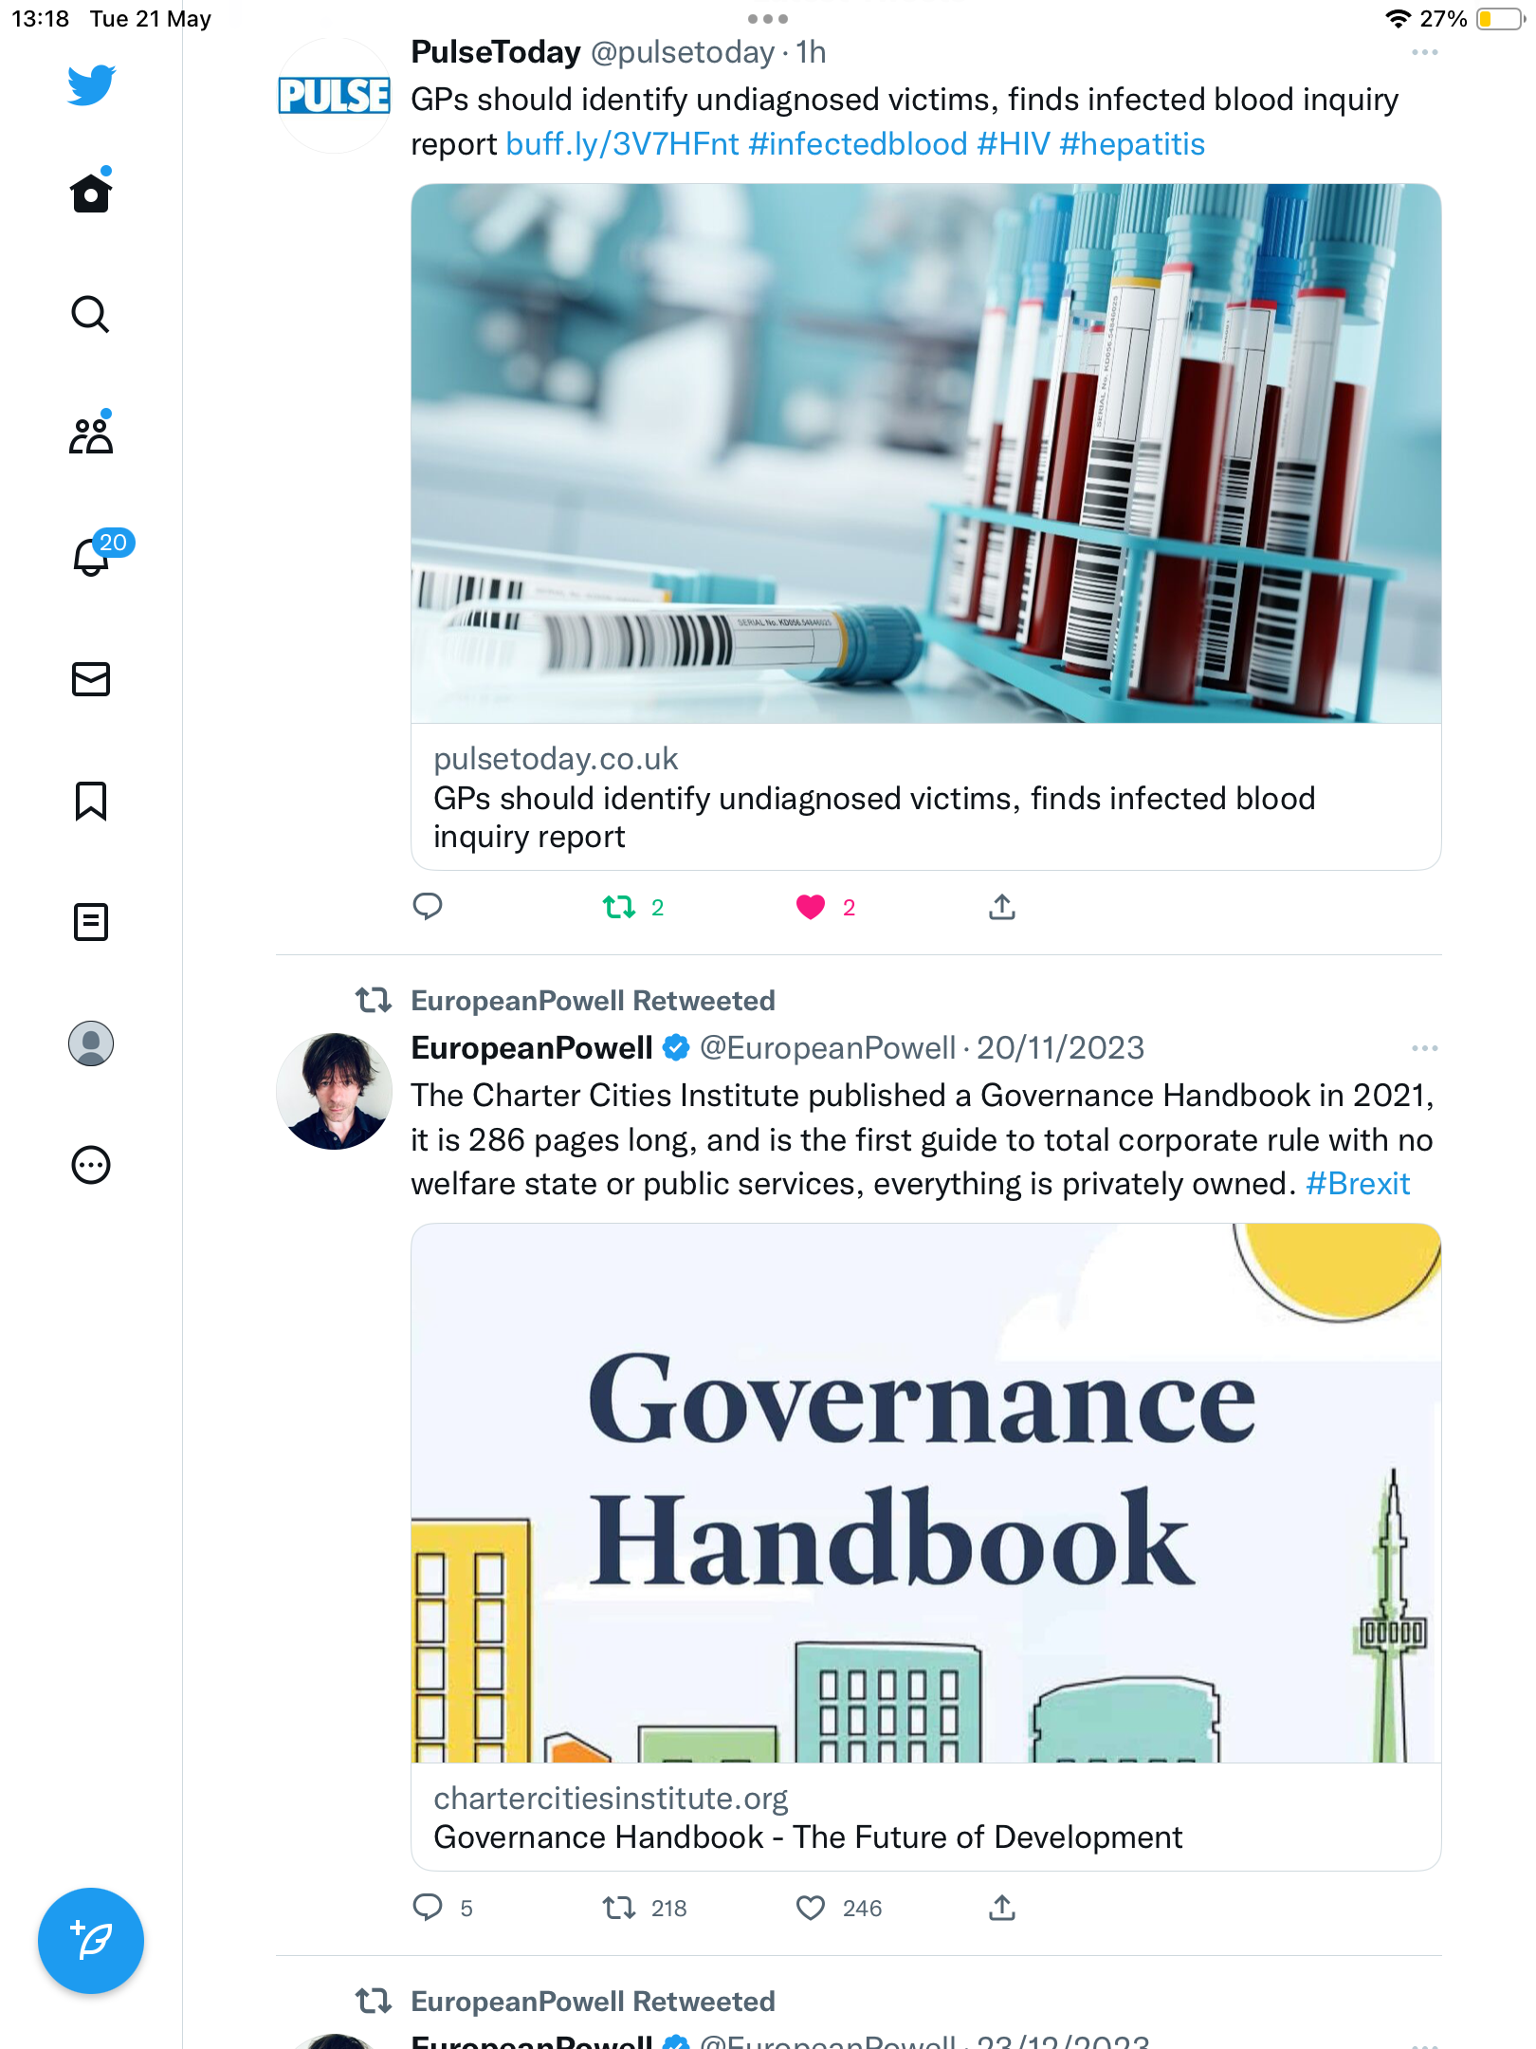Share the PulseToday tweet
Viewport: 1536px width, 2049px height.
1002,908
